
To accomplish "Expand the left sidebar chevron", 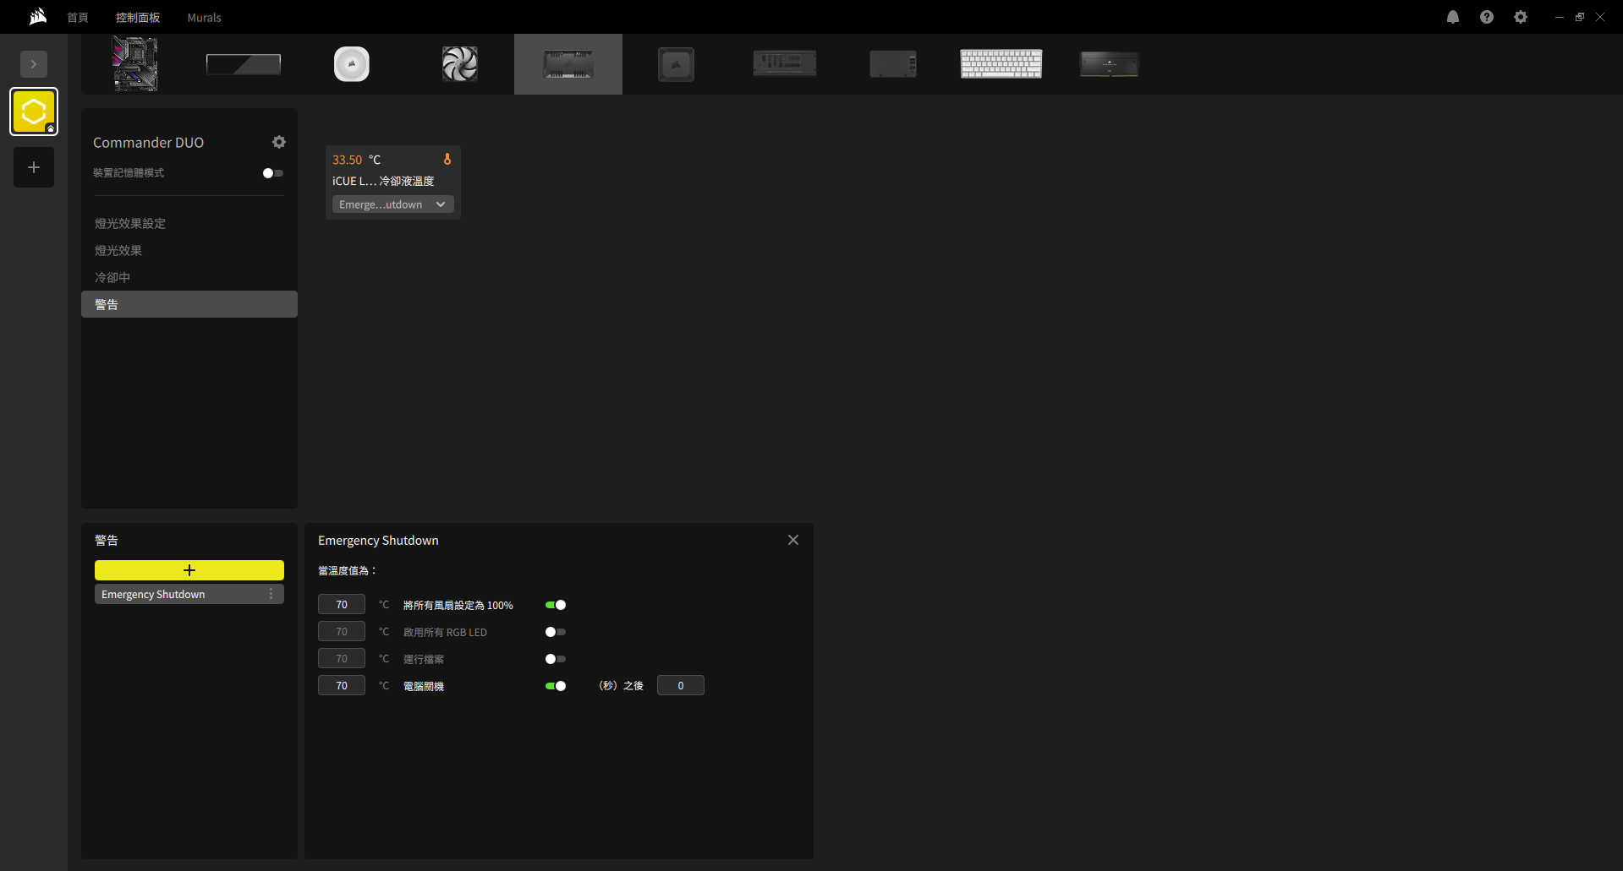I will point(34,64).
